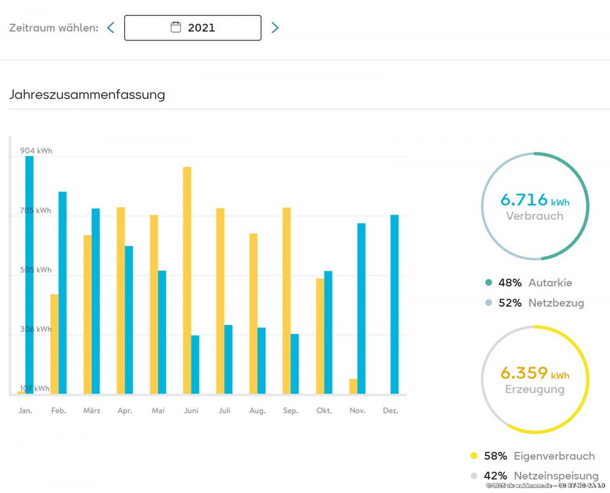This screenshot has height=493, width=610.
Task: Select the yellow June generation bar
Action: 187,280
